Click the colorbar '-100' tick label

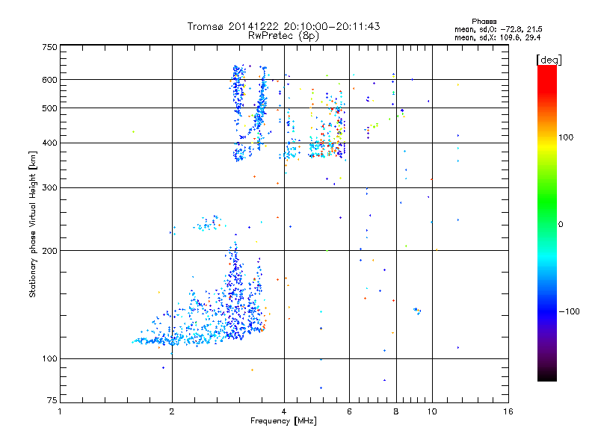(569, 311)
